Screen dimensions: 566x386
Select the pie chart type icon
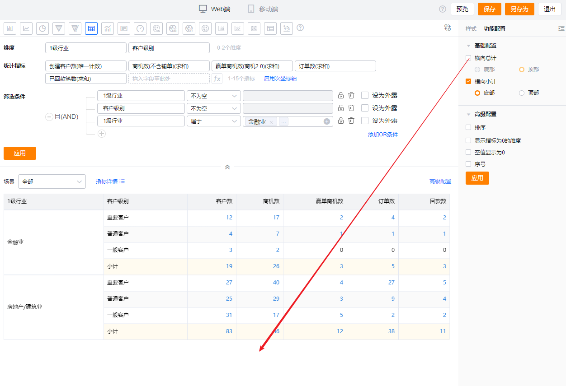42,28
